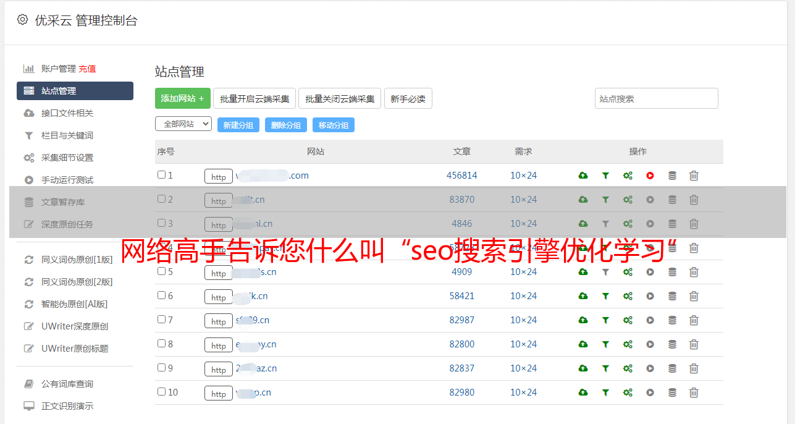
Task: Tick the checkbox for site row 9
Action: tap(161, 368)
